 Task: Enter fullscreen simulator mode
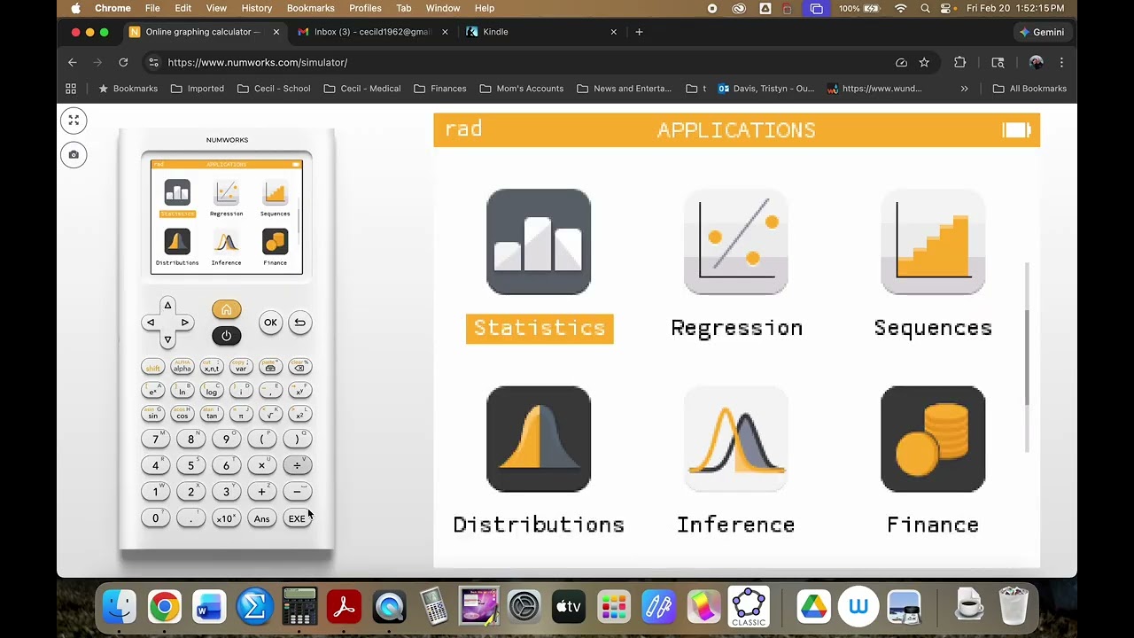(74, 121)
